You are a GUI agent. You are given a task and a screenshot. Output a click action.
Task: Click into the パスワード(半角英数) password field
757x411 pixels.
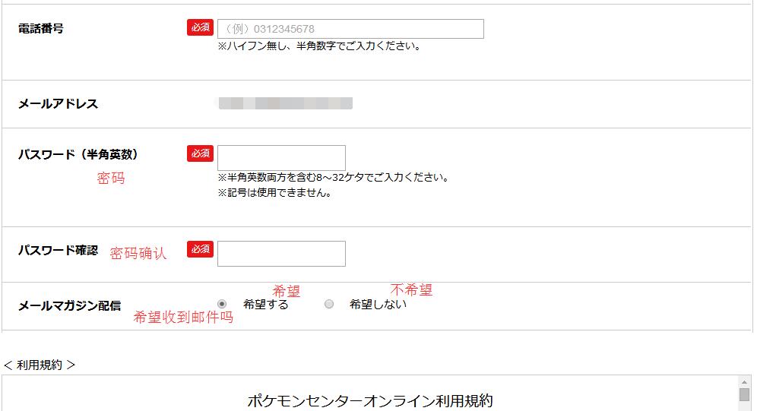pyautogui.click(x=281, y=158)
